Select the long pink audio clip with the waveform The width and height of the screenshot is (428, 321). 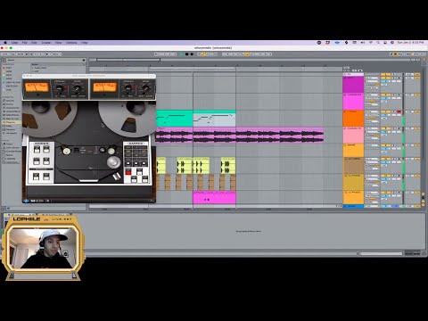[x=240, y=136]
